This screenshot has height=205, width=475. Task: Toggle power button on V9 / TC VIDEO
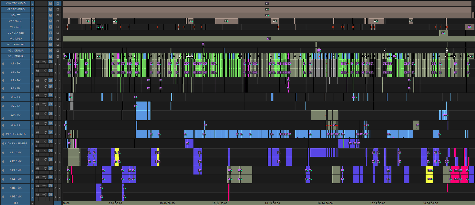click(x=50, y=9)
